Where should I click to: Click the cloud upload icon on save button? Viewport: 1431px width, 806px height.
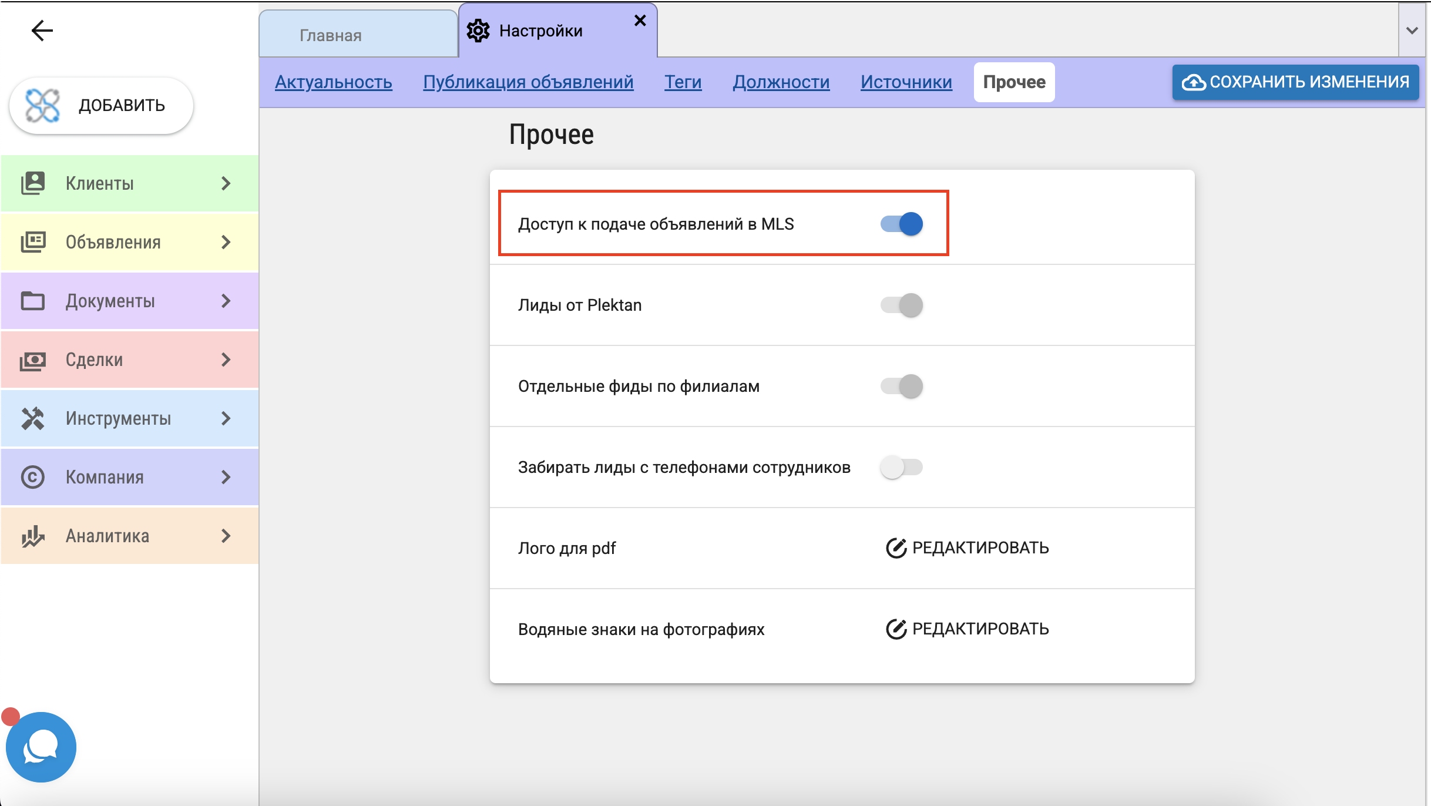[x=1194, y=82]
